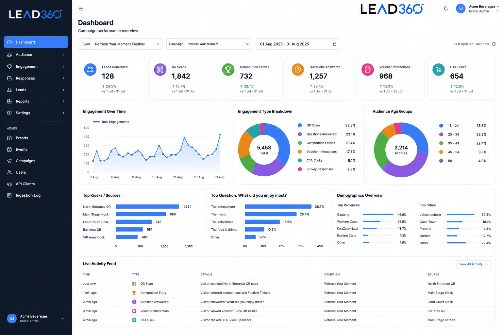Expand the Audience sidebar section

[x=36, y=55]
